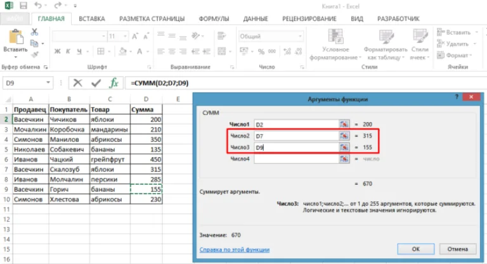
Task: Click the fx insert function icon
Action: (x=114, y=83)
